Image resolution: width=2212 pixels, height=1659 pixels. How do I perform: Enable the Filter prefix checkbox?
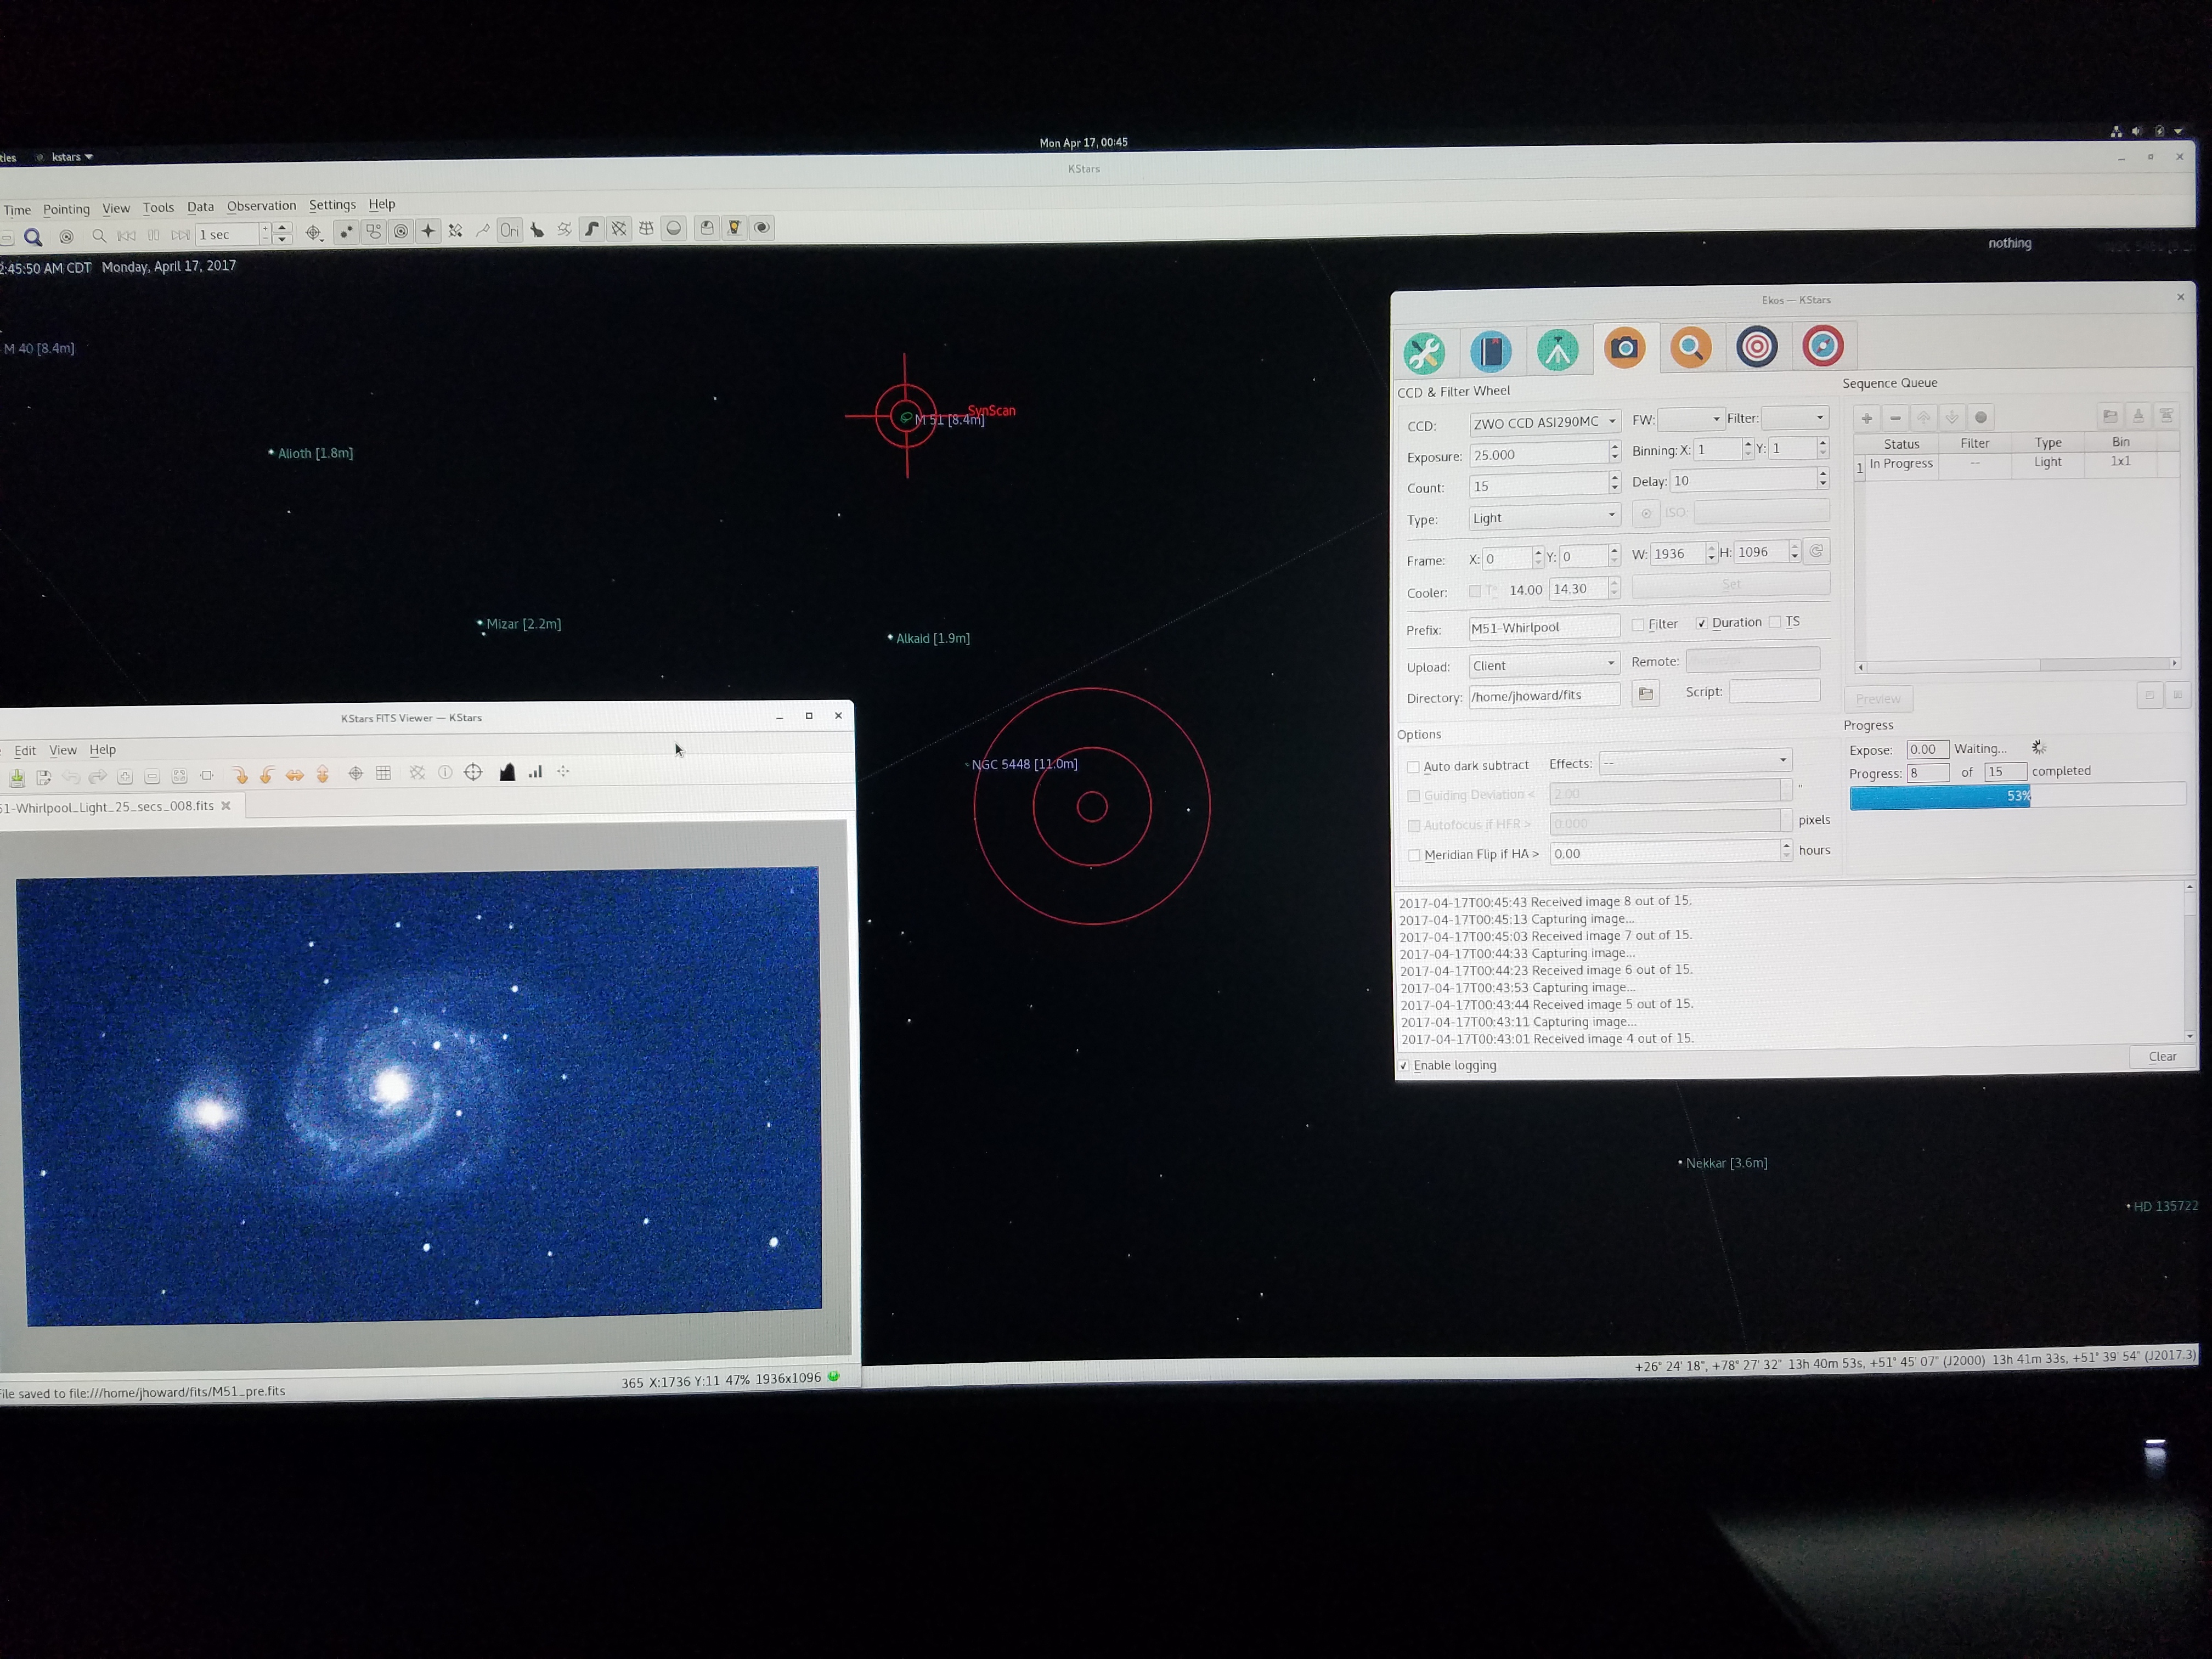(1638, 625)
